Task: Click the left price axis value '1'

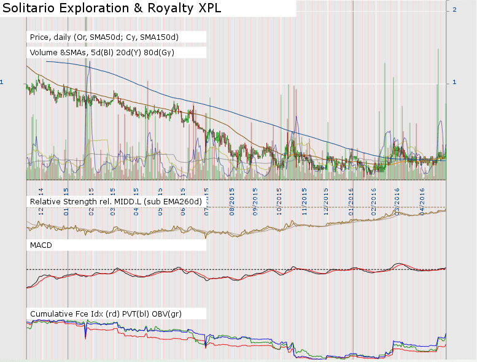Action: click(x=1, y=82)
